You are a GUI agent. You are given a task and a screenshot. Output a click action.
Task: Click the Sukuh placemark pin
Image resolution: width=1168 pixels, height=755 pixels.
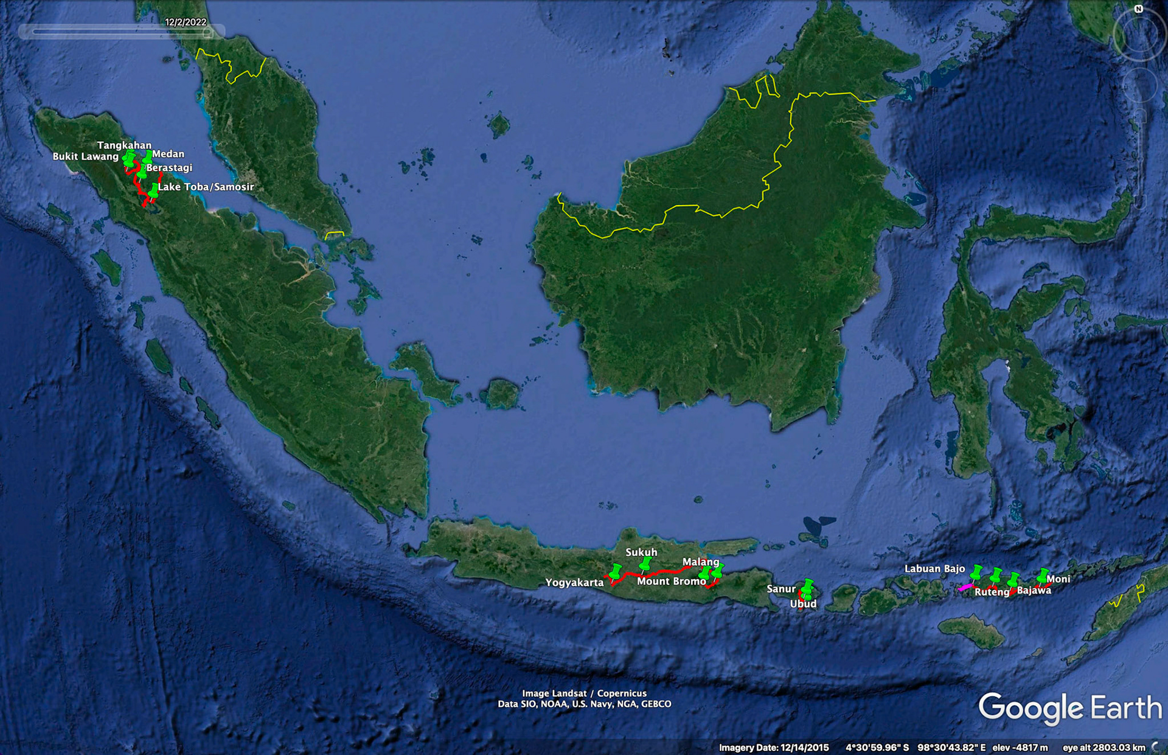(646, 564)
